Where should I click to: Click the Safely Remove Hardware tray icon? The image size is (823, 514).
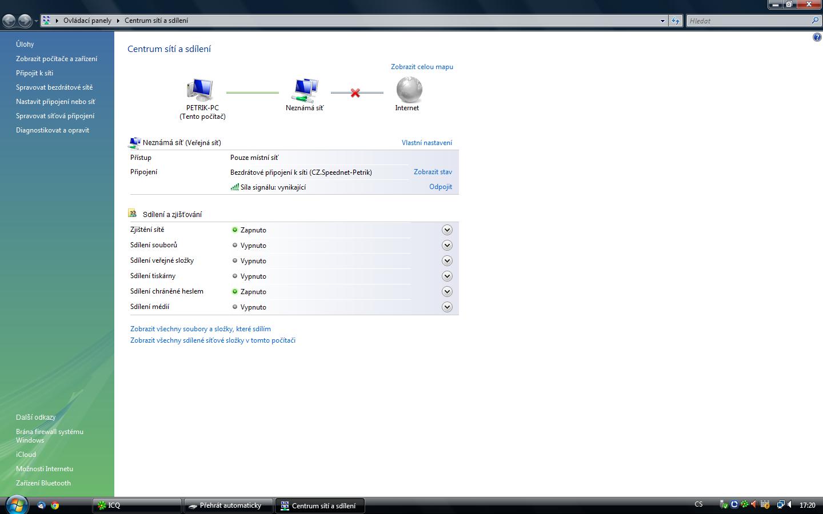click(724, 505)
